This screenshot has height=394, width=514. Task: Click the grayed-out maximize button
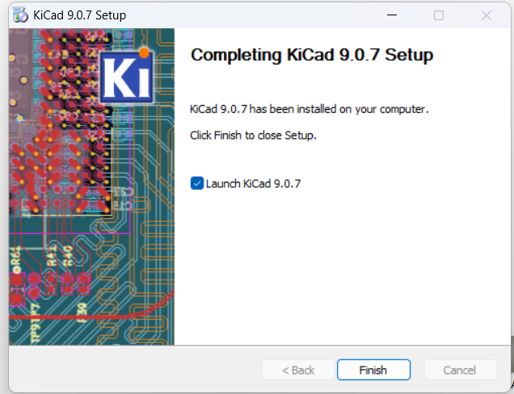[439, 15]
